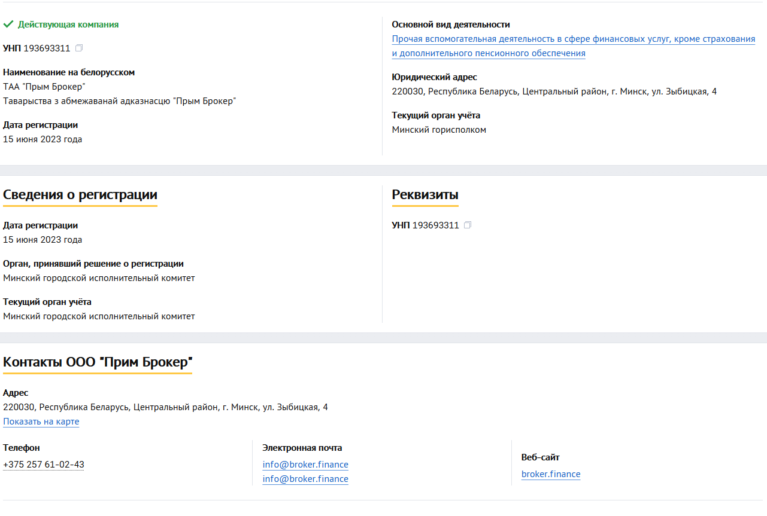Click the УНП 193693311 value under Реквизиты
The image size is (767, 516).
(x=425, y=225)
